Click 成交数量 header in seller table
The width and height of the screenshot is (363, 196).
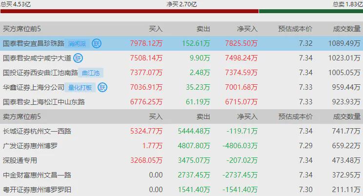pyautogui.click(x=346, y=117)
